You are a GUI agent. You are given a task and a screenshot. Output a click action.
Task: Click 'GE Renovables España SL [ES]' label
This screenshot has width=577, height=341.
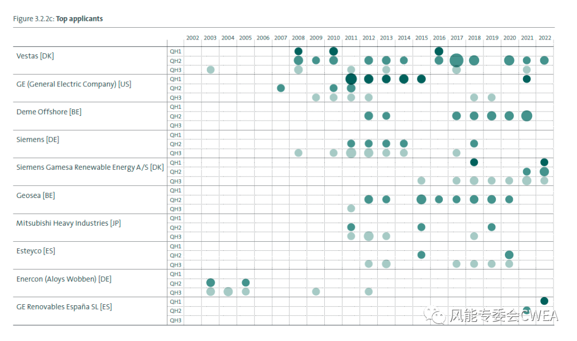click(64, 307)
